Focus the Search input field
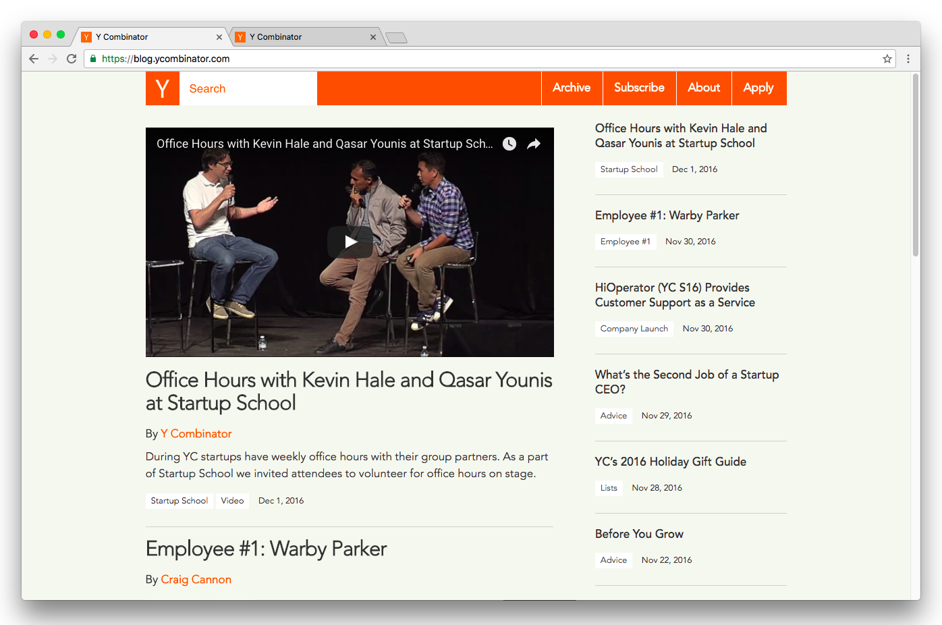The height and width of the screenshot is (625, 942). (248, 88)
